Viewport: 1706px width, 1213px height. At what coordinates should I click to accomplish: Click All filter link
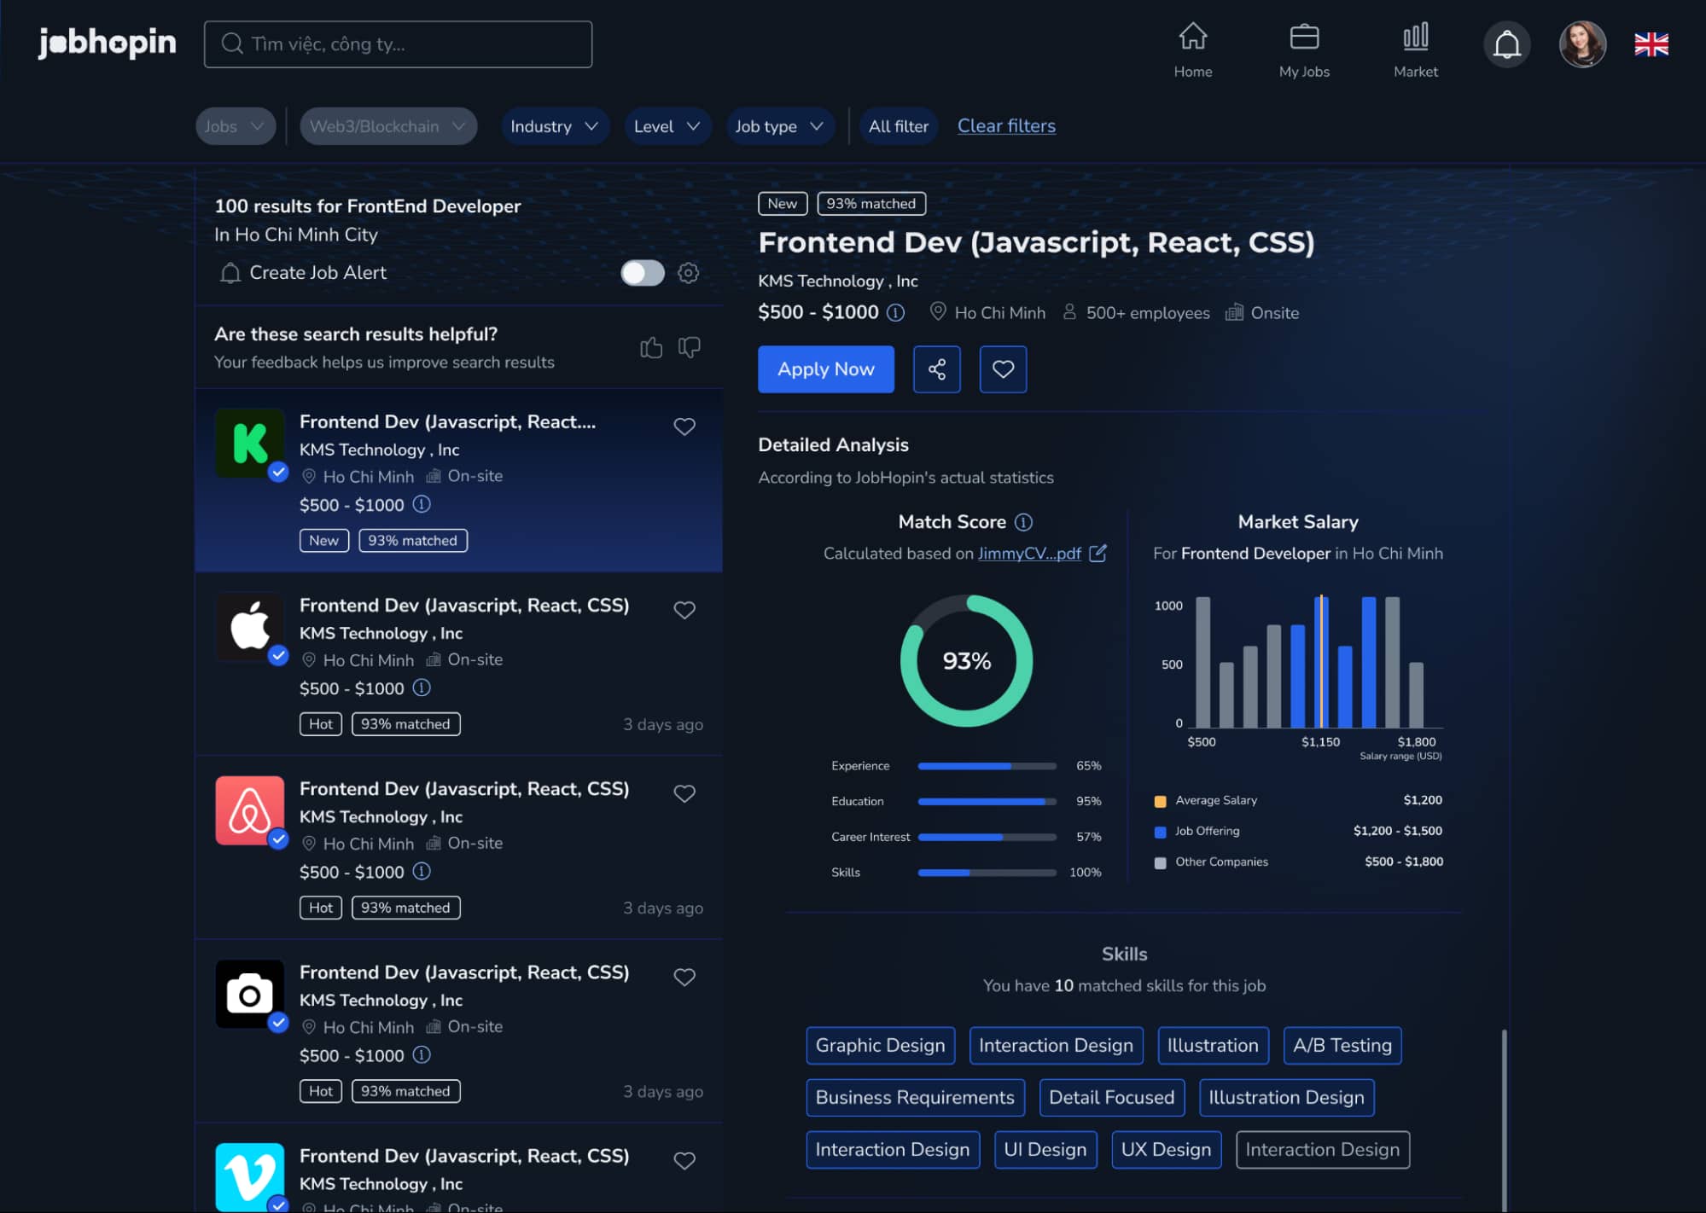click(897, 126)
